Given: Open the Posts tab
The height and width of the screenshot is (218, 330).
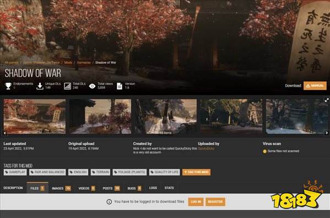Looking at the screenshot, I should pos(111,188).
